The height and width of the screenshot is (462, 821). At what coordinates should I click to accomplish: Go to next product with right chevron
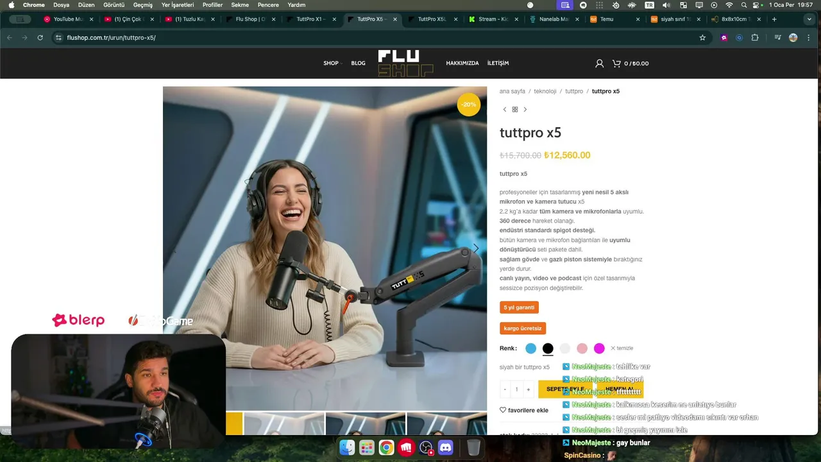(525, 110)
